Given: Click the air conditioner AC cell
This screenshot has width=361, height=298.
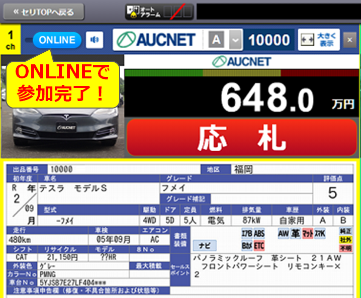Looking at the screenshot, I should click(x=155, y=240).
